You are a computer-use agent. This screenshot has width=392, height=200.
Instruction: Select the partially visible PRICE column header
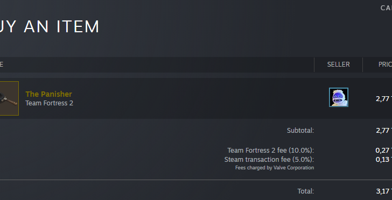pyautogui.click(x=385, y=65)
